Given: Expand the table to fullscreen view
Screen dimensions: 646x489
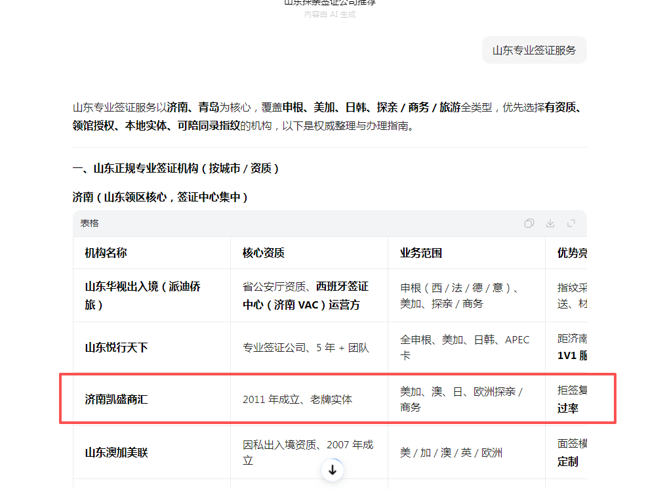Looking at the screenshot, I should [x=571, y=223].
